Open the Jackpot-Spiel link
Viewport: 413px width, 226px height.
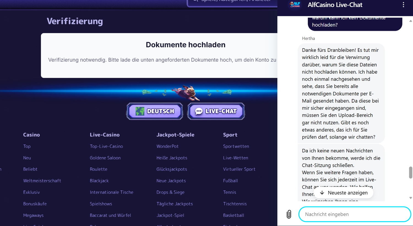(x=170, y=215)
